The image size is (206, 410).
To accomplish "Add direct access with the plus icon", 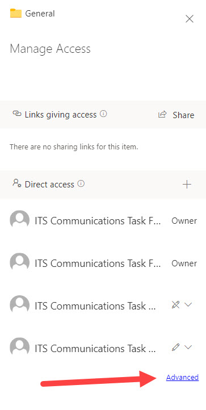I will 187,185.
